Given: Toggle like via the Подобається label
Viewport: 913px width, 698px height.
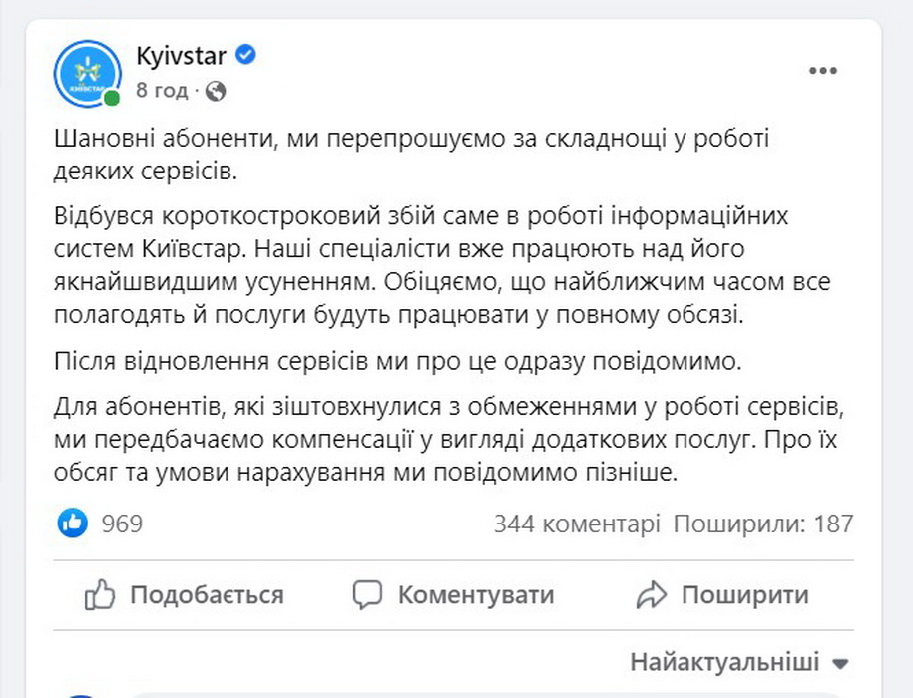Looking at the screenshot, I should coord(207,595).
